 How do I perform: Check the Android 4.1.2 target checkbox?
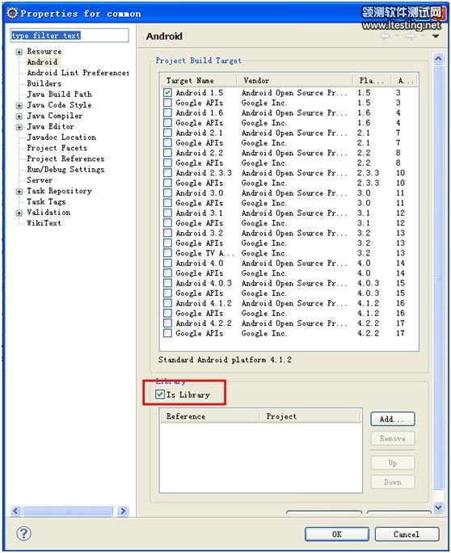tap(167, 303)
